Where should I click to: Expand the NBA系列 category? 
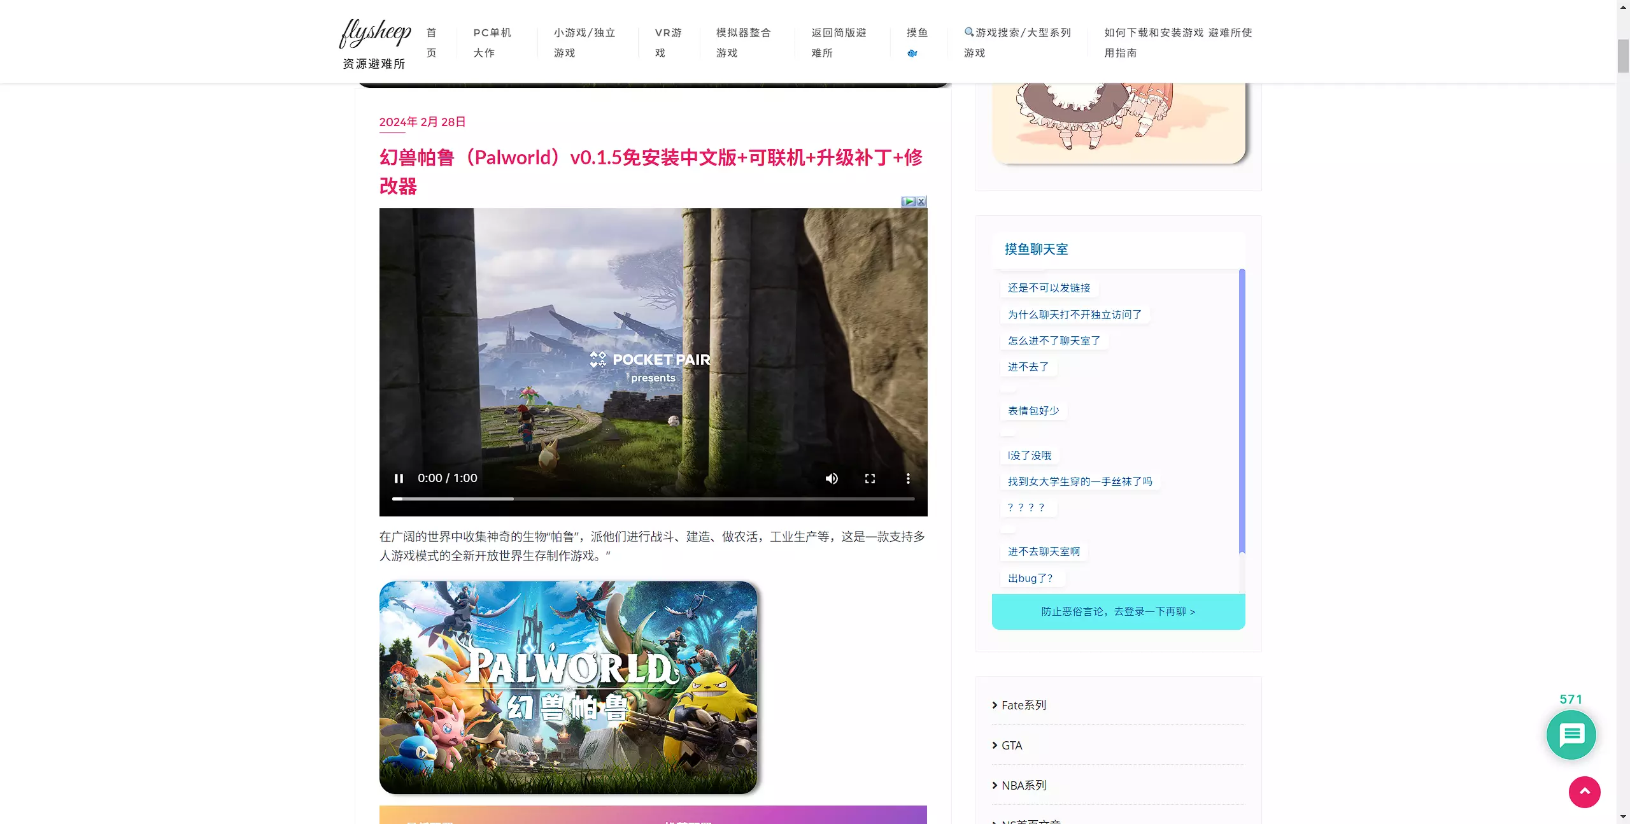pyautogui.click(x=1023, y=785)
